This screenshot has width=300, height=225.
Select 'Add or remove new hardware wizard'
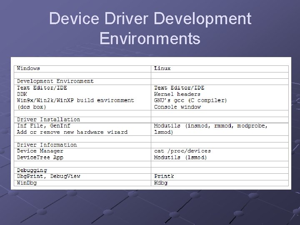click(x=72, y=132)
